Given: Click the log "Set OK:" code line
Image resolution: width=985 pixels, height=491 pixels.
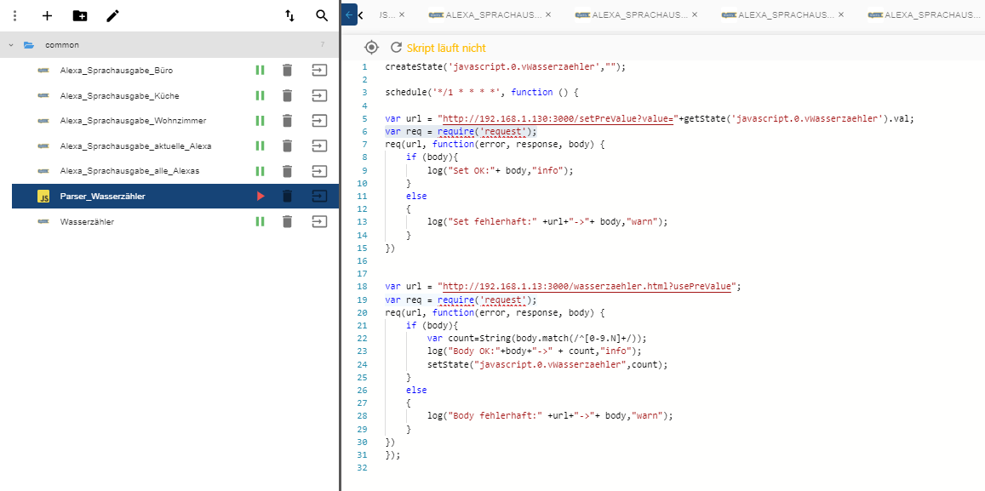Looking at the screenshot, I should pyautogui.click(x=501, y=170).
